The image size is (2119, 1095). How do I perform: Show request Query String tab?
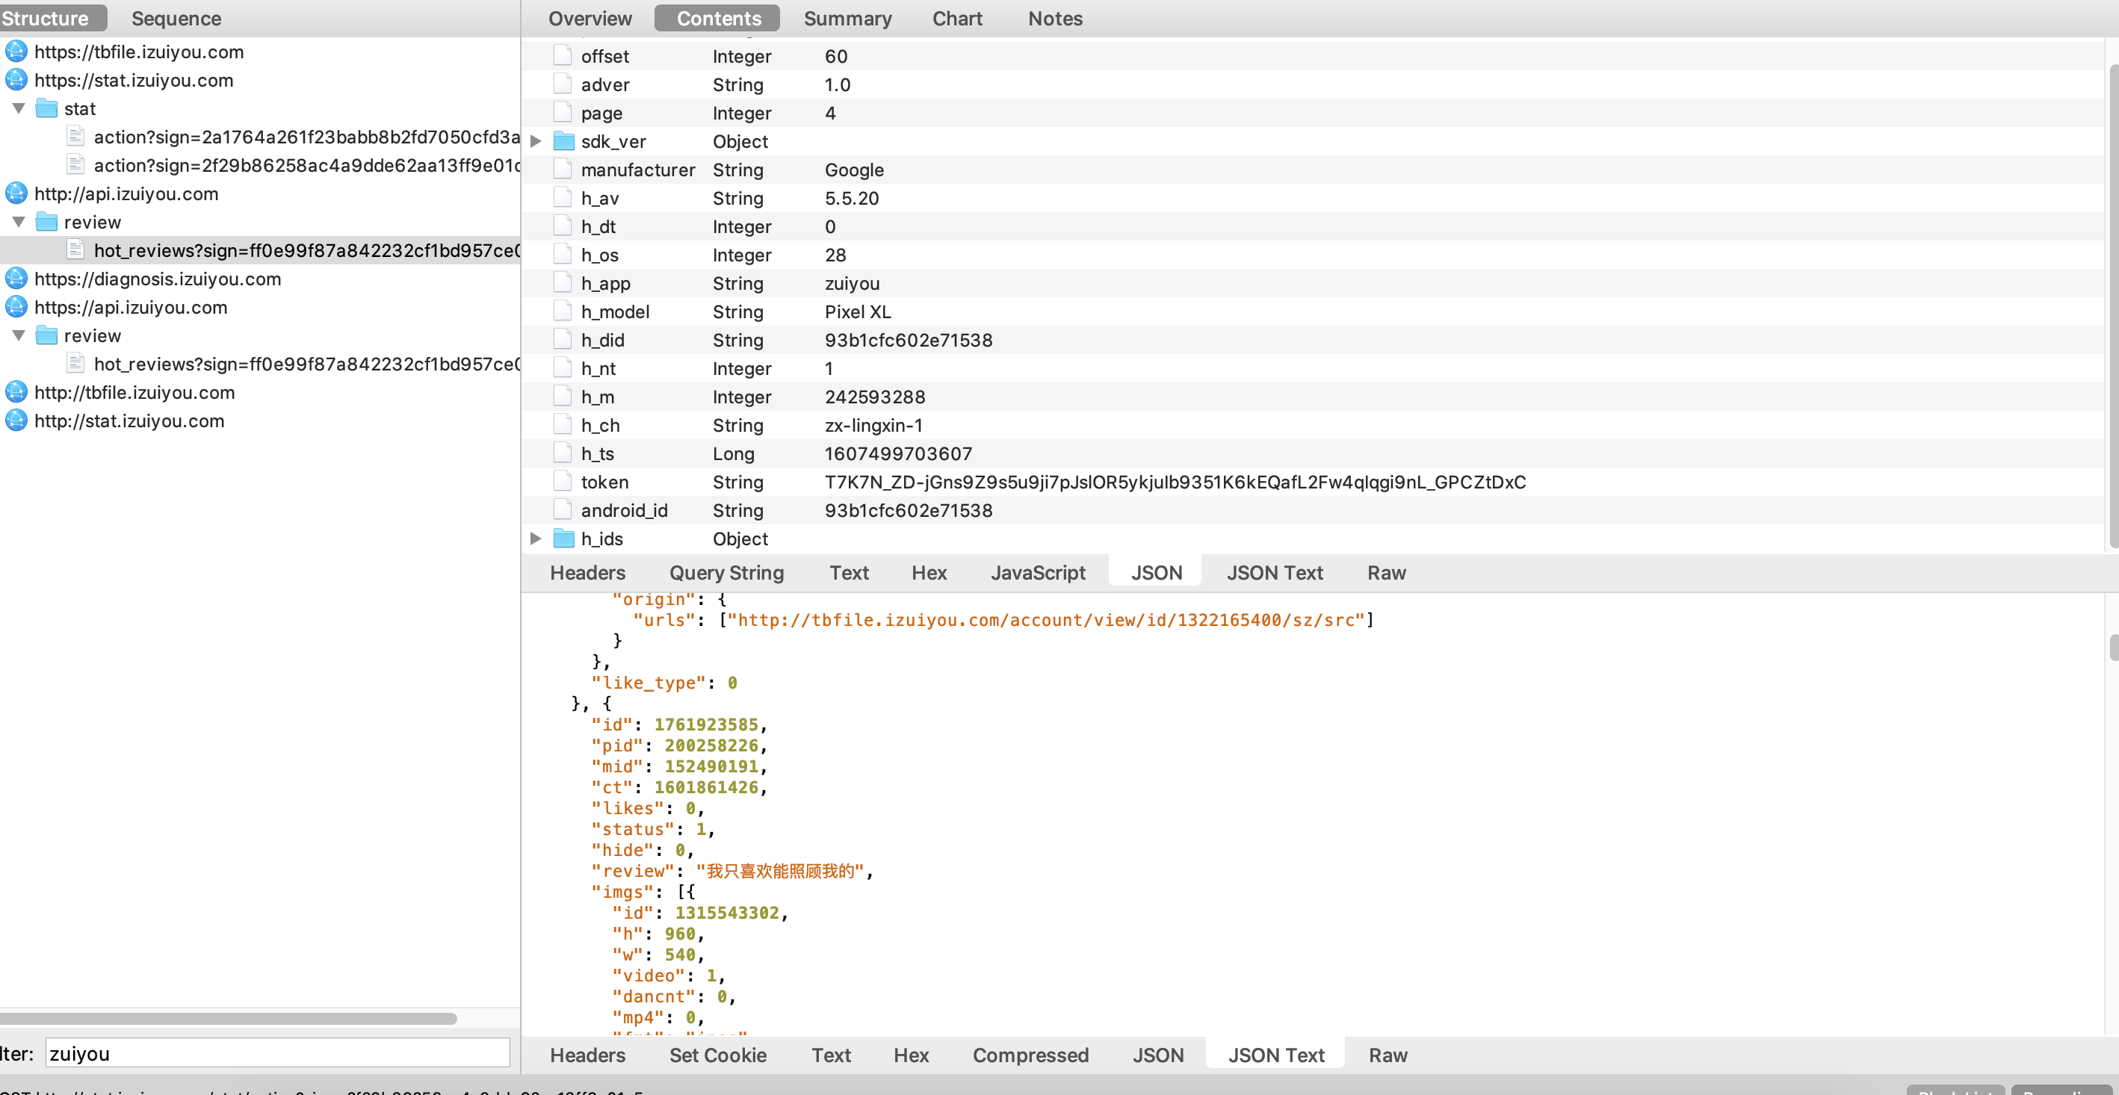click(x=726, y=573)
